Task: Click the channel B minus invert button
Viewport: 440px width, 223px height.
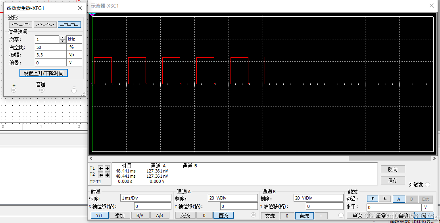Action: (x=321, y=216)
